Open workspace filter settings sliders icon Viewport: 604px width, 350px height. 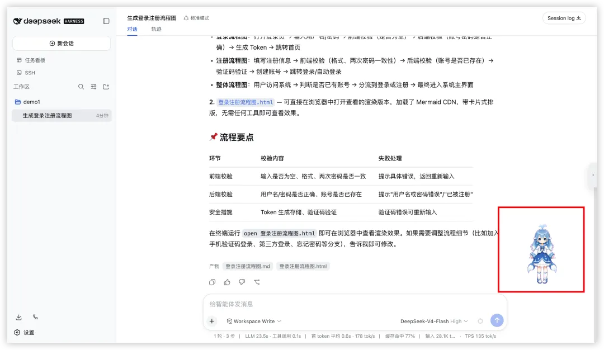point(93,87)
